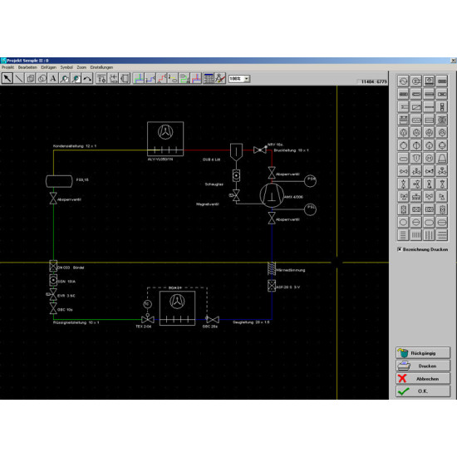Pick the circle with wave symbol, first in palette
This screenshot has width=457, height=457.
coord(403,81)
